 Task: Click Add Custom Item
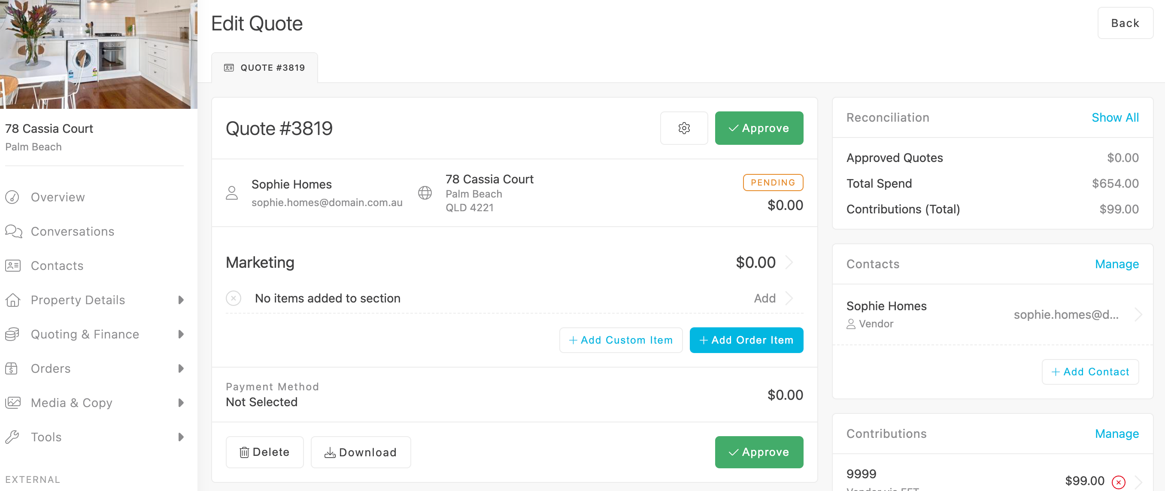coord(621,340)
